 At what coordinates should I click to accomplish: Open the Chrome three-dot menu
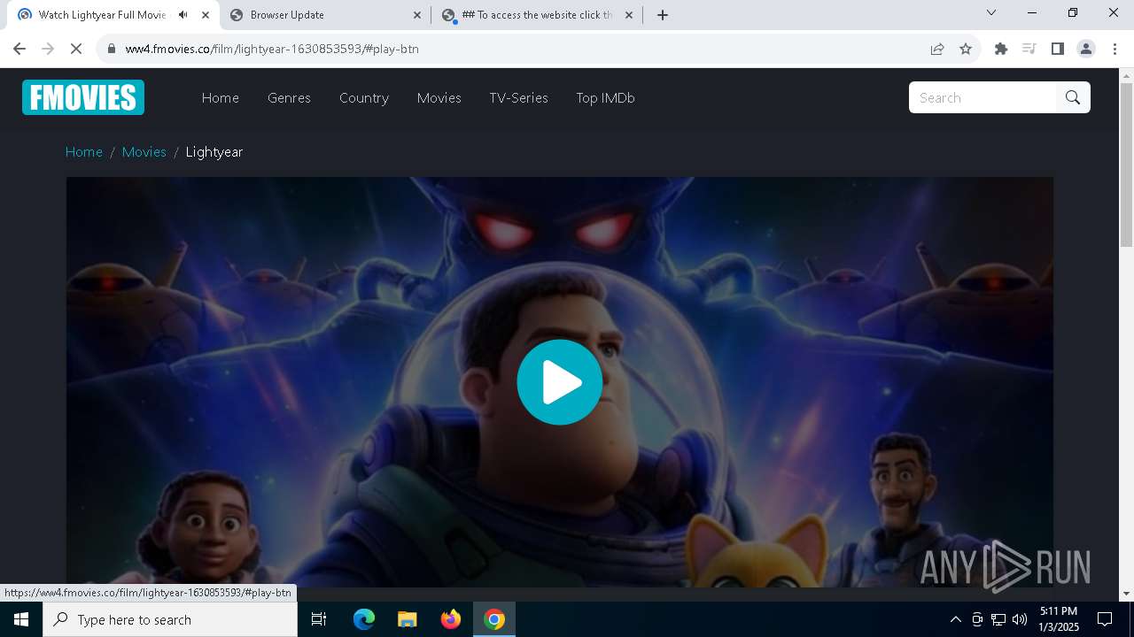(x=1114, y=49)
